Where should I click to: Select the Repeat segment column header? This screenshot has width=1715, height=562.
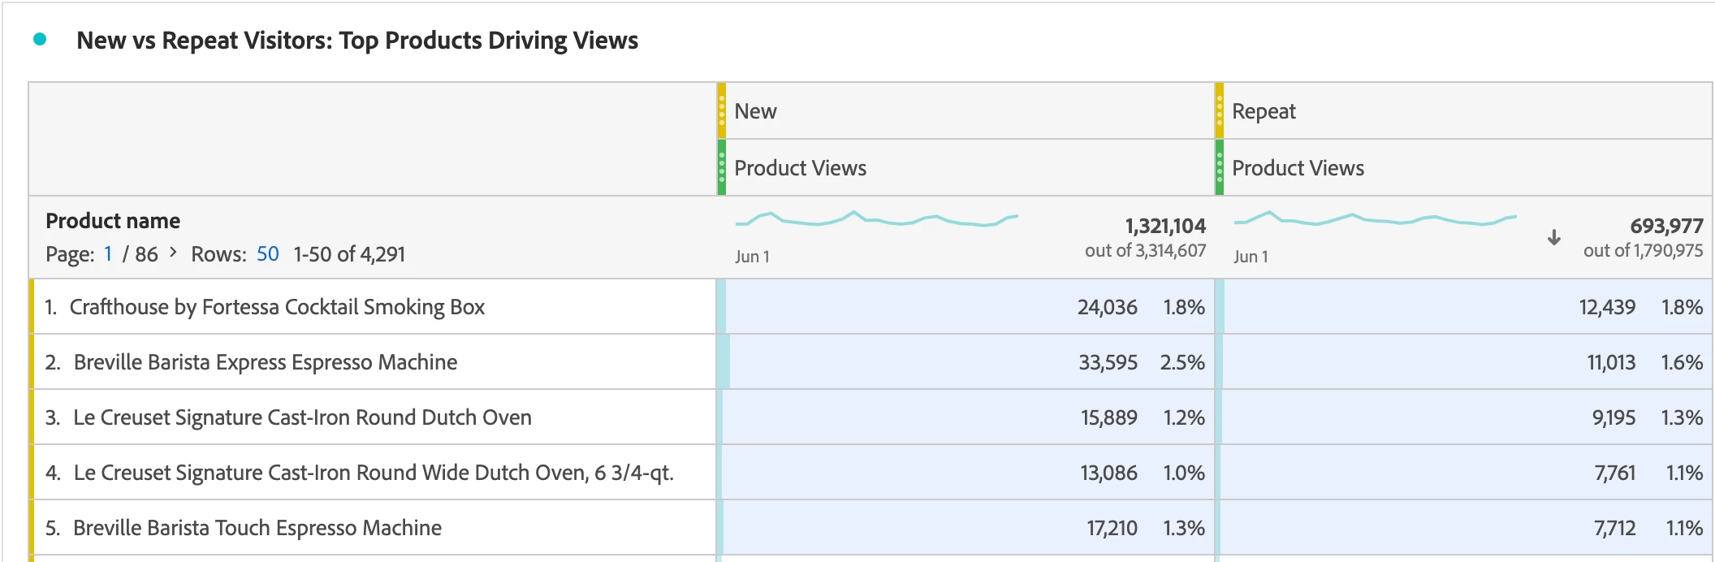click(1463, 110)
